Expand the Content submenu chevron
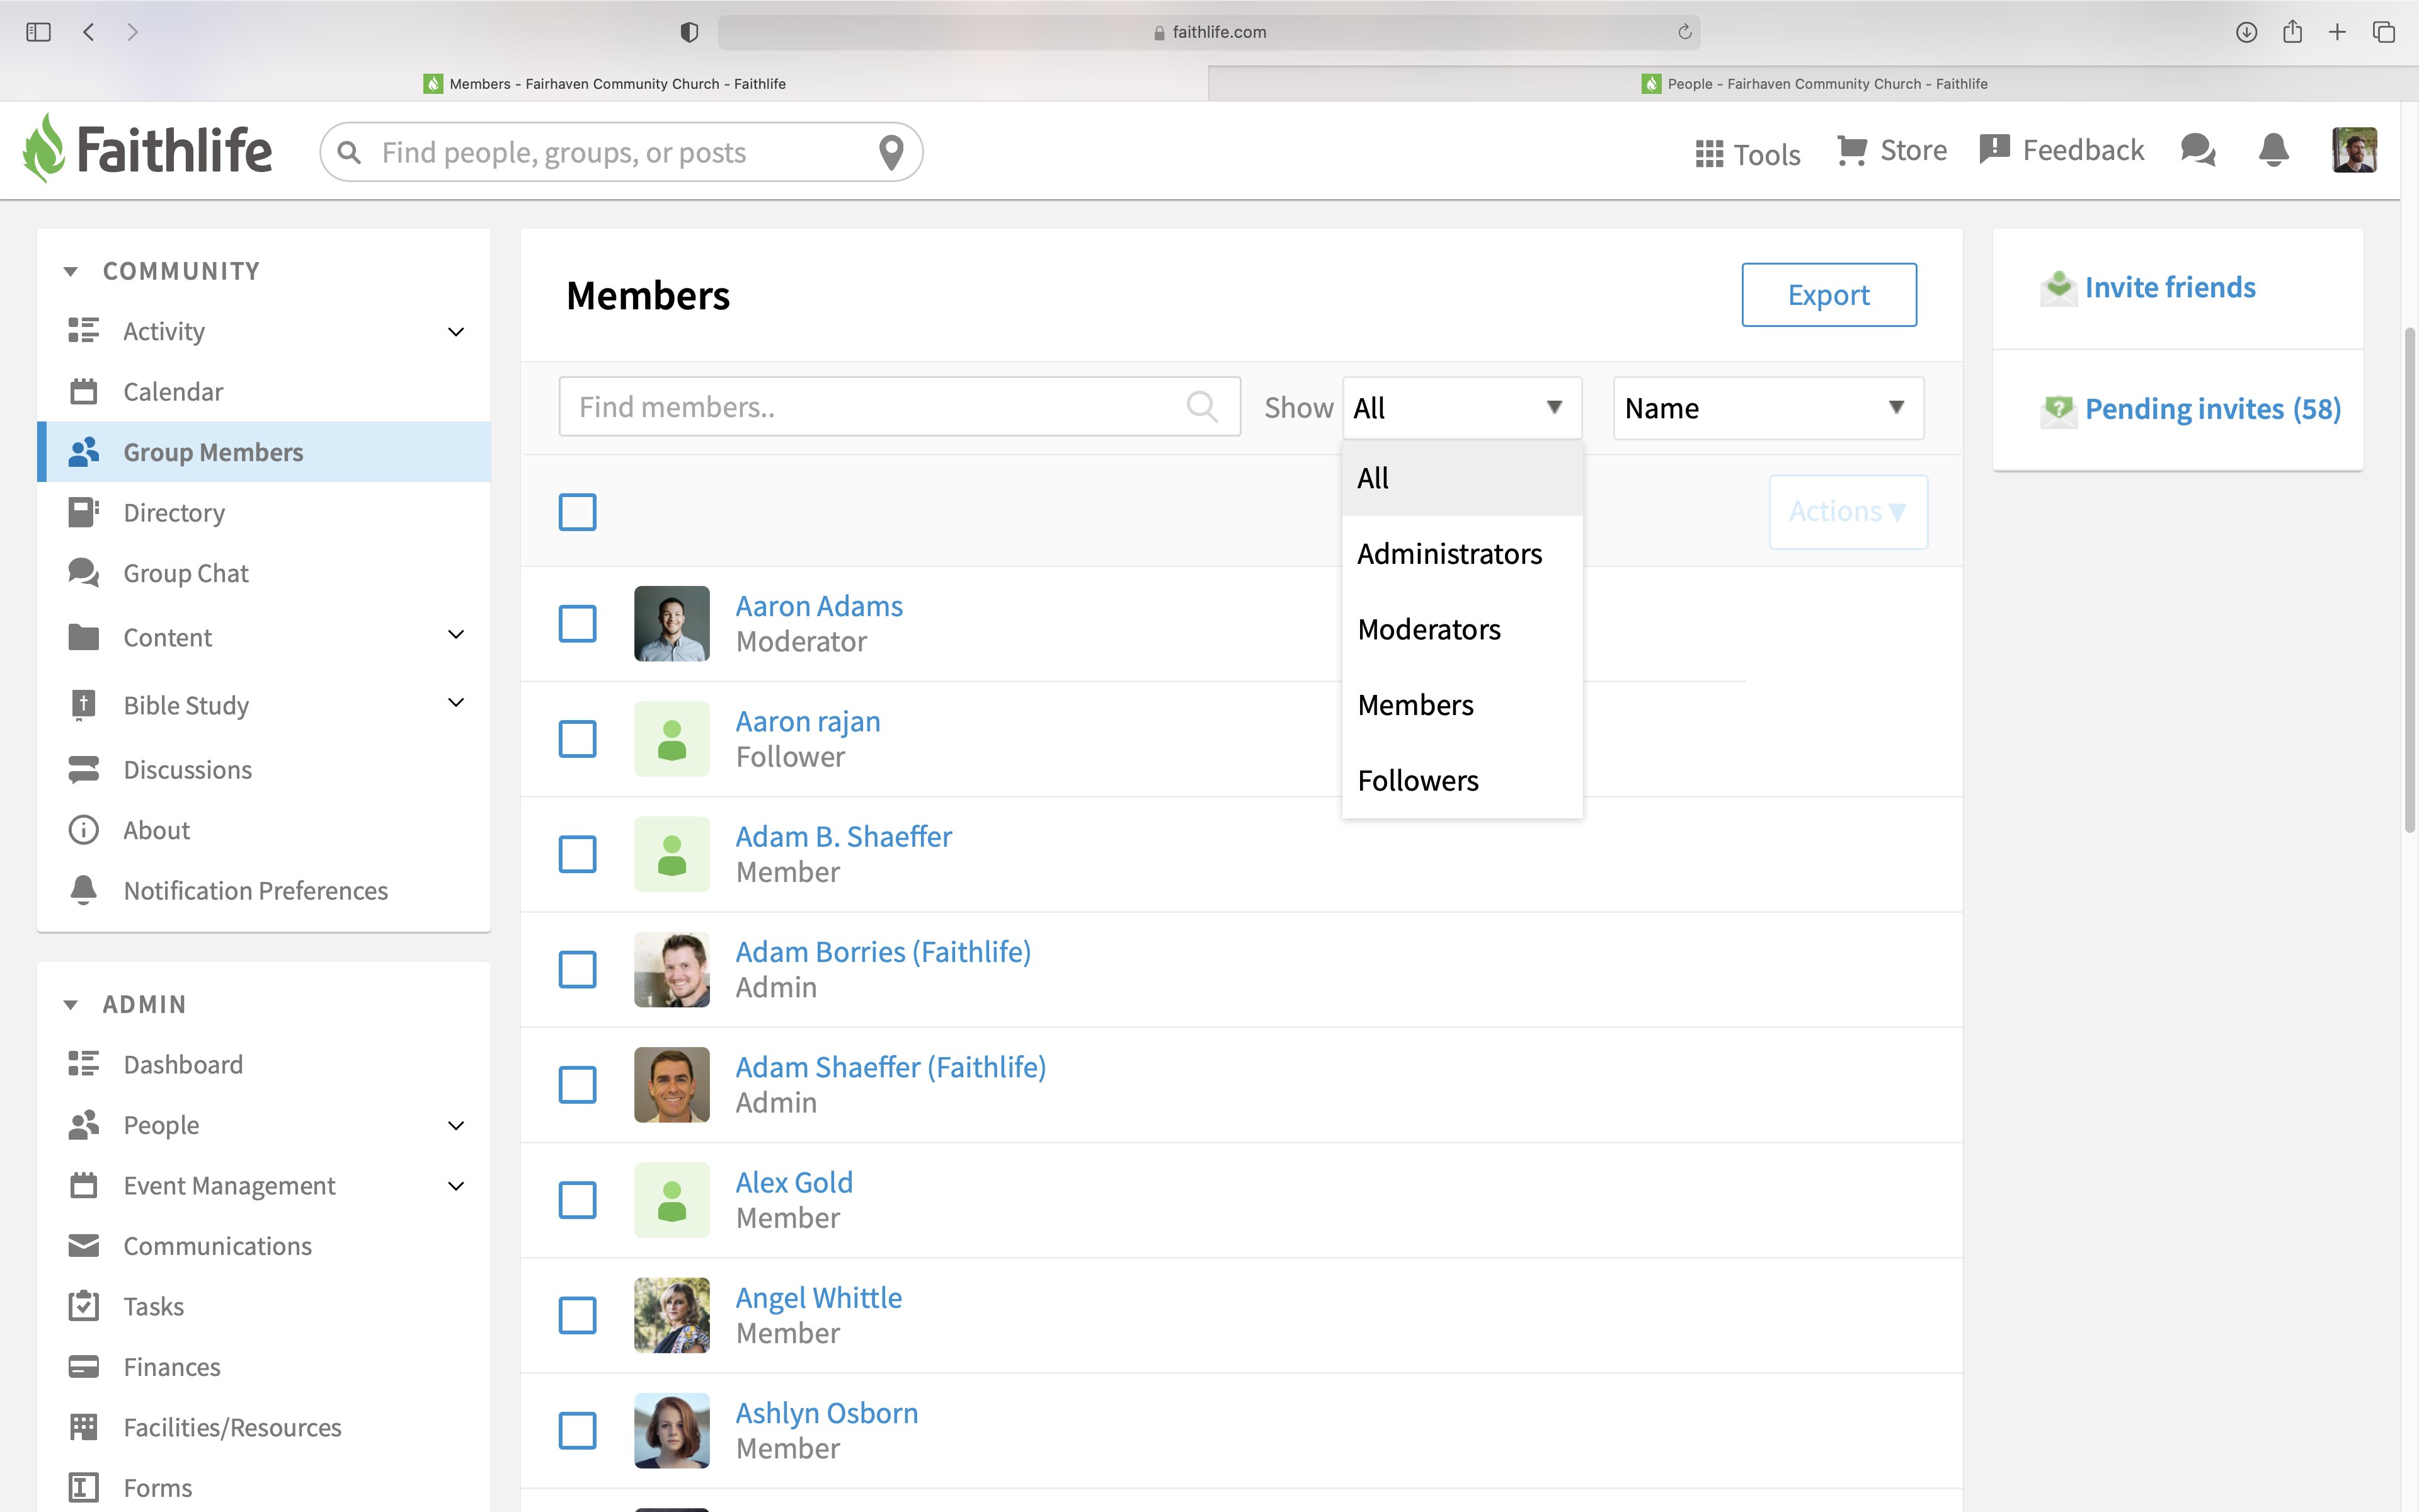 click(x=456, y=634)
